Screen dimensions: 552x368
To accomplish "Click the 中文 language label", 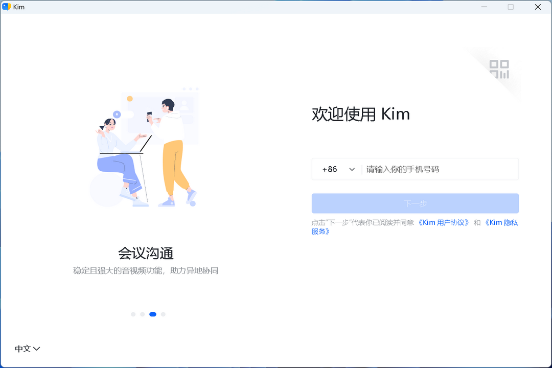I will [23, 348].
